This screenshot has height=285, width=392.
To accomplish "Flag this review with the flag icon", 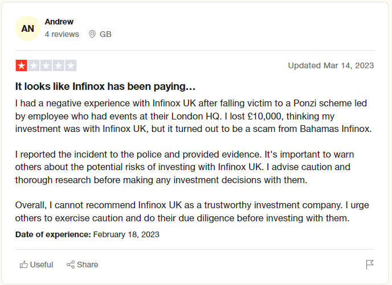I will pyautogui.click(x=370, y=265).
